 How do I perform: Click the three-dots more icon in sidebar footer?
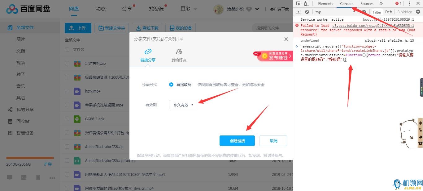pyautogui.click(x=52, y=178)
